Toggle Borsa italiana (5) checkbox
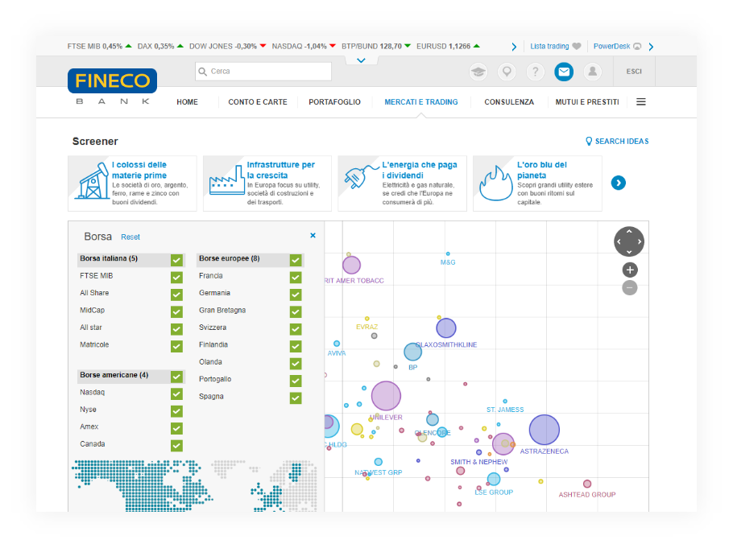The height and width of the screenshot is (548, 733). coord(176,260)
